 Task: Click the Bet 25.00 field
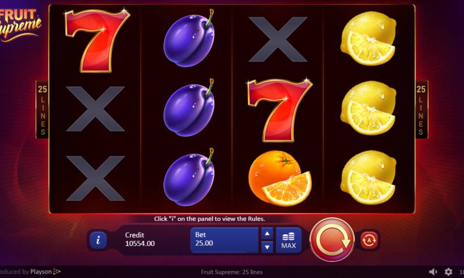(x=224, y=240)
